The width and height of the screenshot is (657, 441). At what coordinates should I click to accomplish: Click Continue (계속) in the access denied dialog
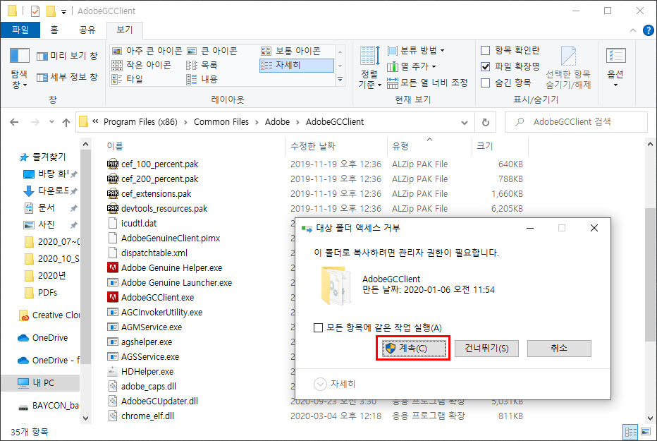[413, 349]
